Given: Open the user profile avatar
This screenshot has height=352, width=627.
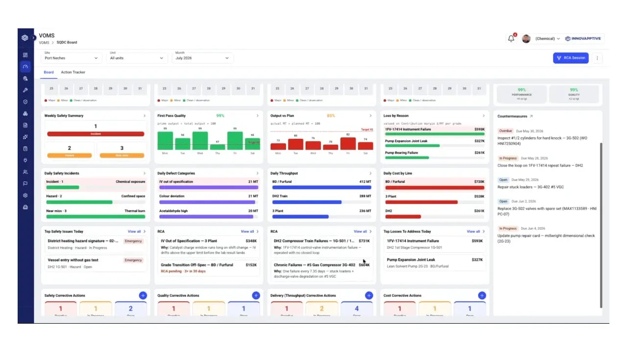Looking at the screenshot, I should [x=526, y=39].
